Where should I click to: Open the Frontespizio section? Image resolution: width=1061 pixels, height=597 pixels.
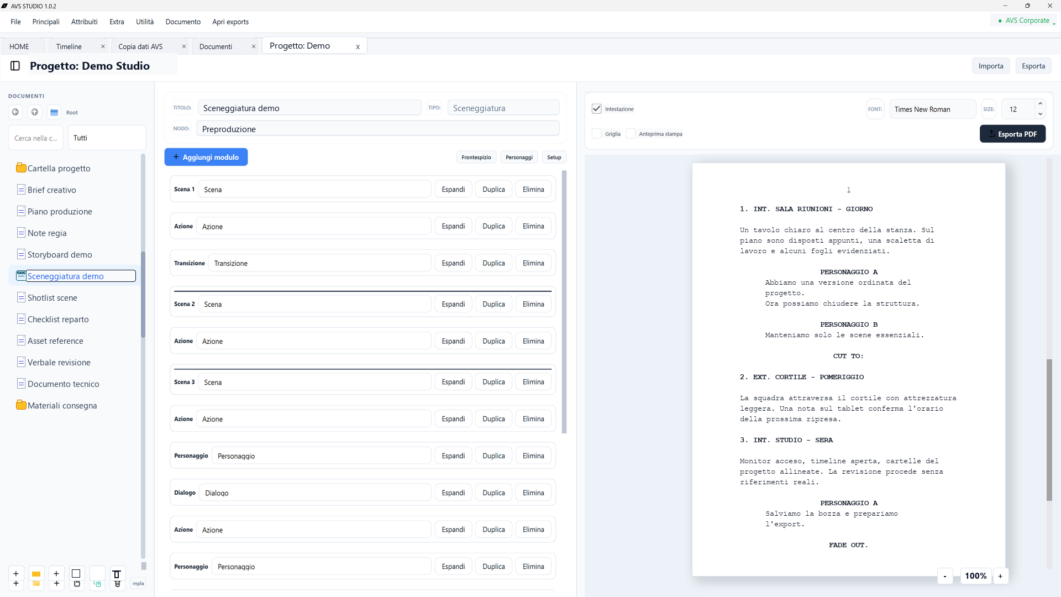click(x=476, y=157)
